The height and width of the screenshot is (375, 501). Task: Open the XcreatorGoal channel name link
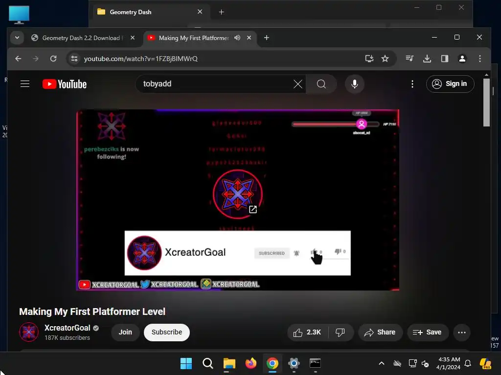(x=68, y=328)
